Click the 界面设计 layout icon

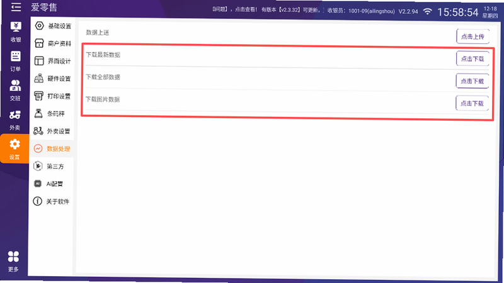pyautogui.click(x=39, y=60)
